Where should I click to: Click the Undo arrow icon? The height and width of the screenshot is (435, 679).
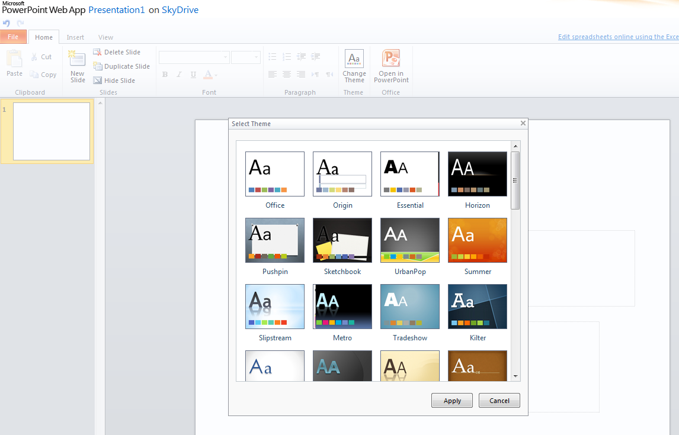tap(6, 23)
